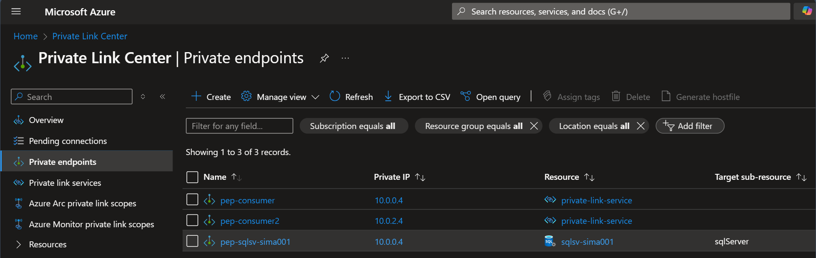
Task: Toggle the select all rows checkbox
Action: tap(192, 177)
